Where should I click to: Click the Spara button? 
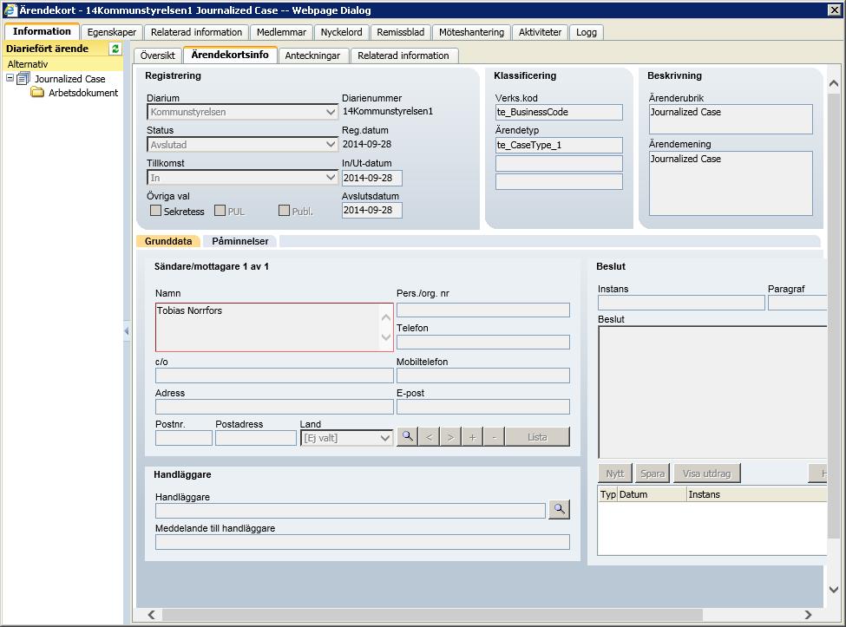coord(653,474)
